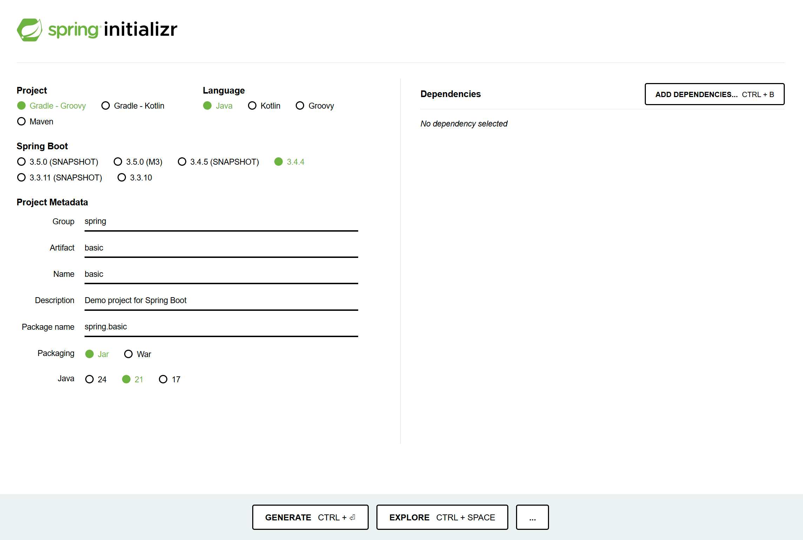The height and width of the screenshot is (540, 803).
Task: Click the Package name field
Action: coord(221,327)
